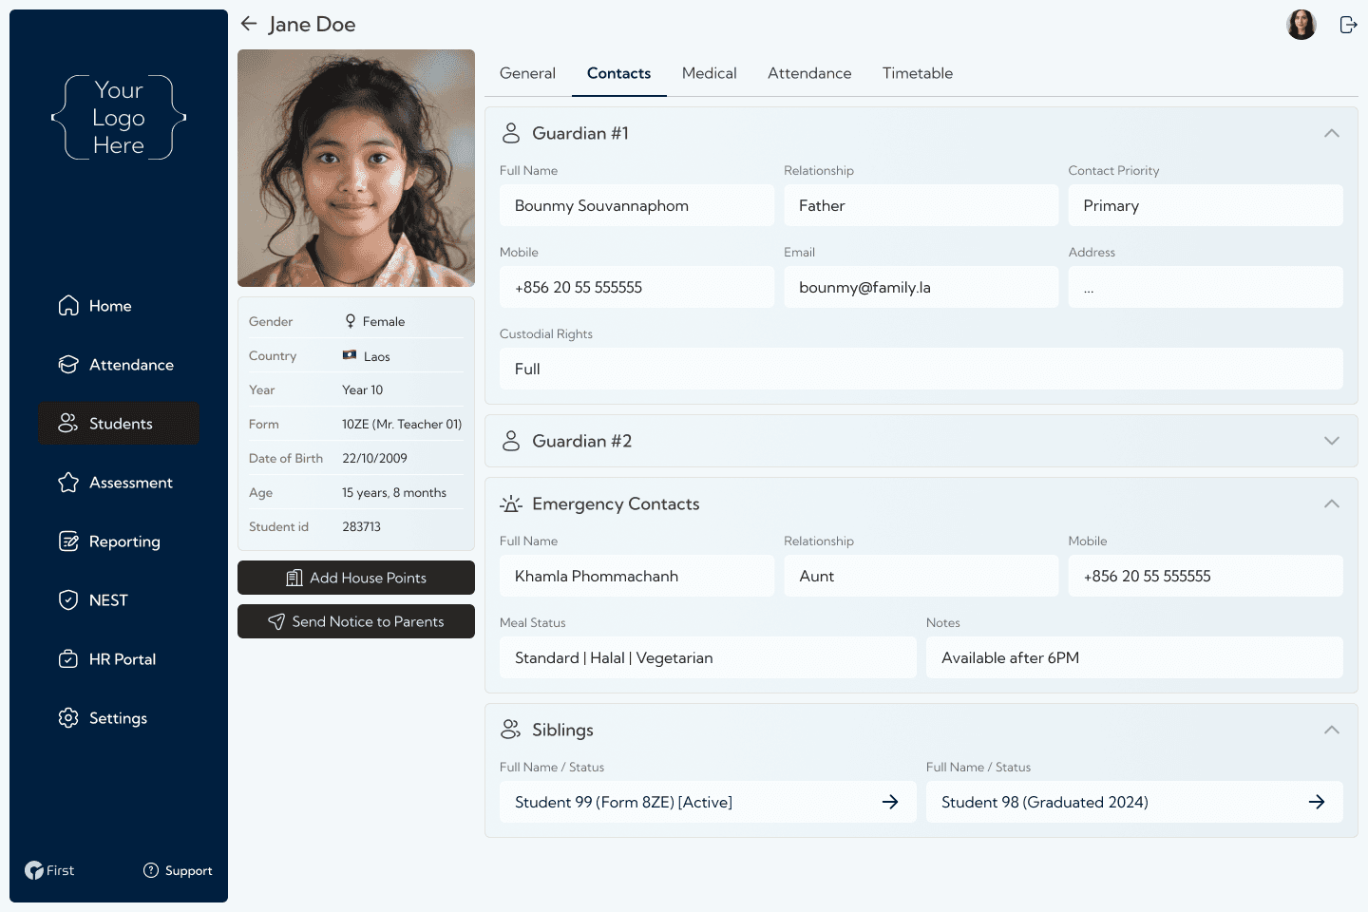Click the guardian Address field
1368x912 pixels.
1206,287
